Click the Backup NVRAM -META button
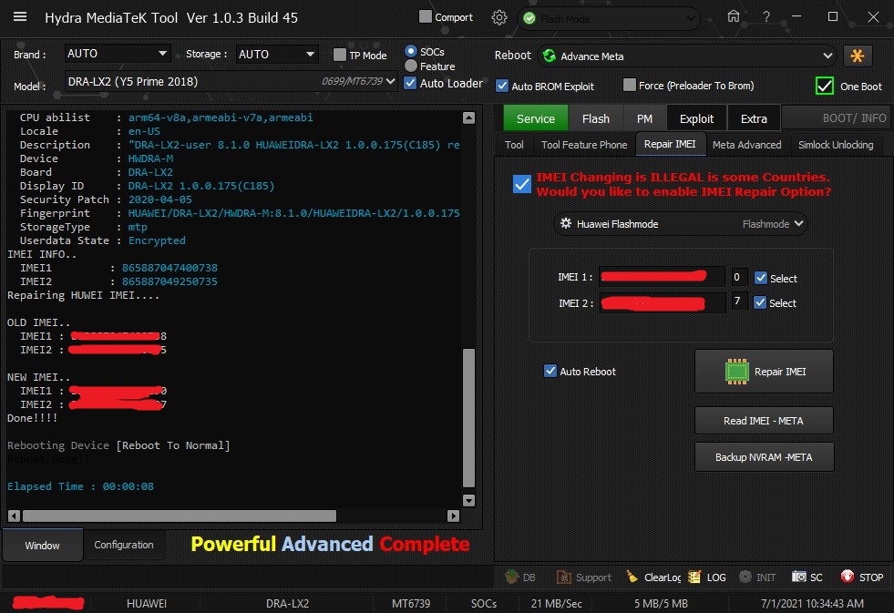894x613 pixels. click(764, 457)
